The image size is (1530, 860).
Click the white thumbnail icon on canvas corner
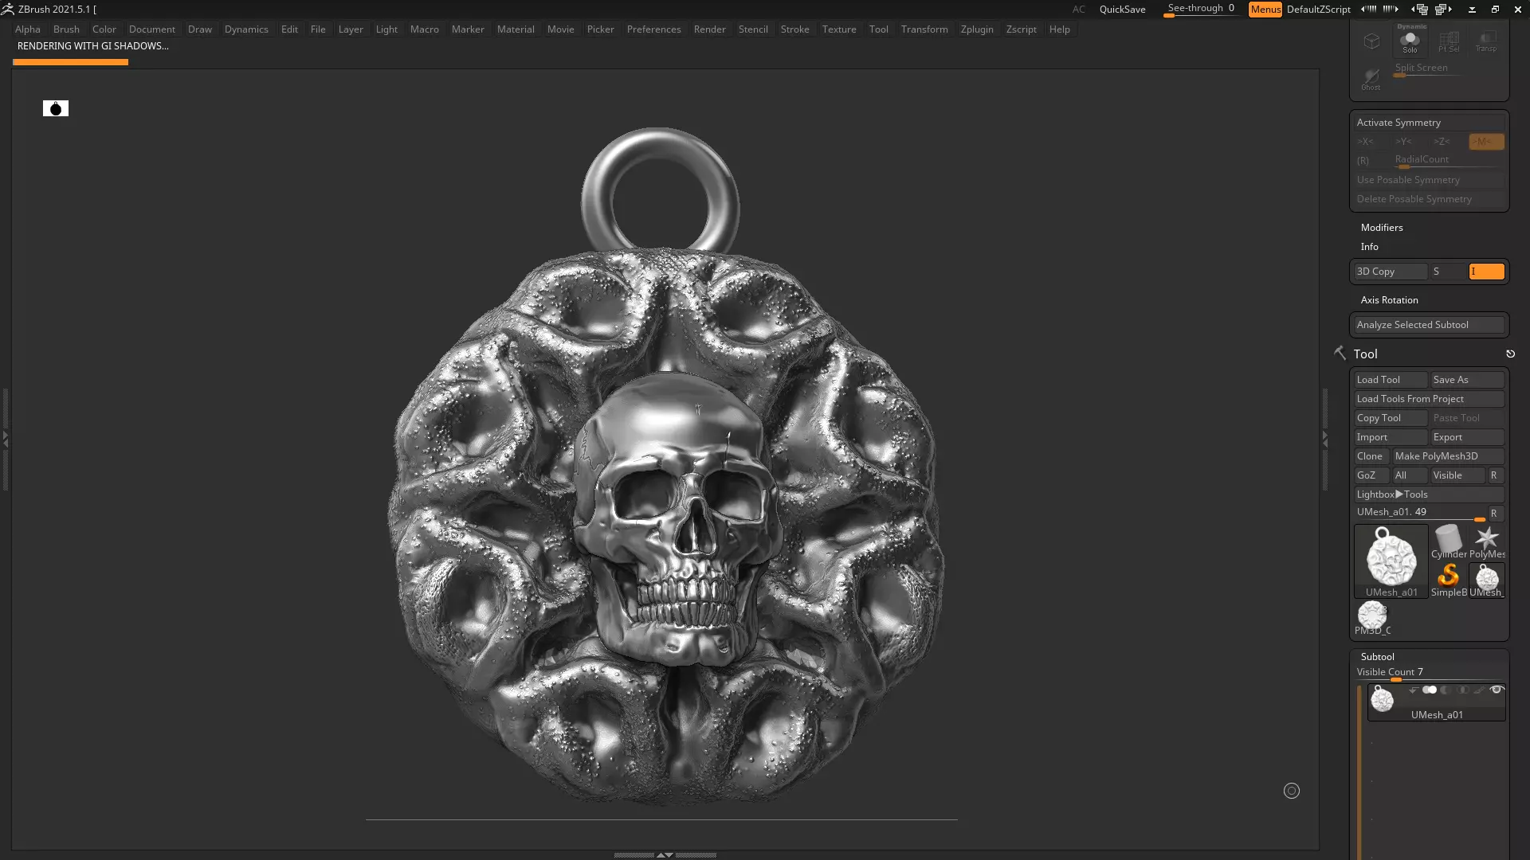[x=56, y=108]
